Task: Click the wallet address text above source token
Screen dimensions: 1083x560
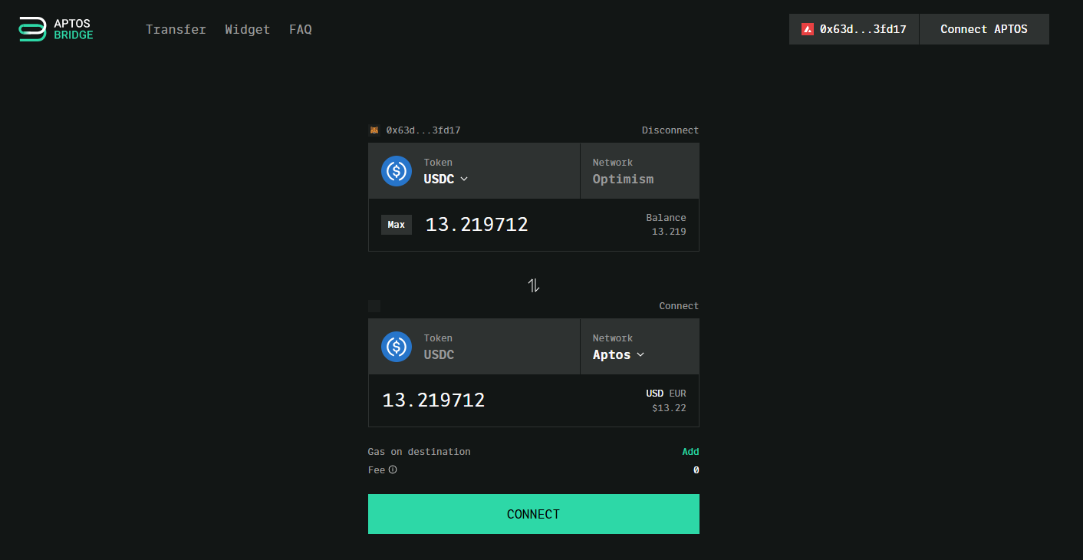Action: [423, 130]
